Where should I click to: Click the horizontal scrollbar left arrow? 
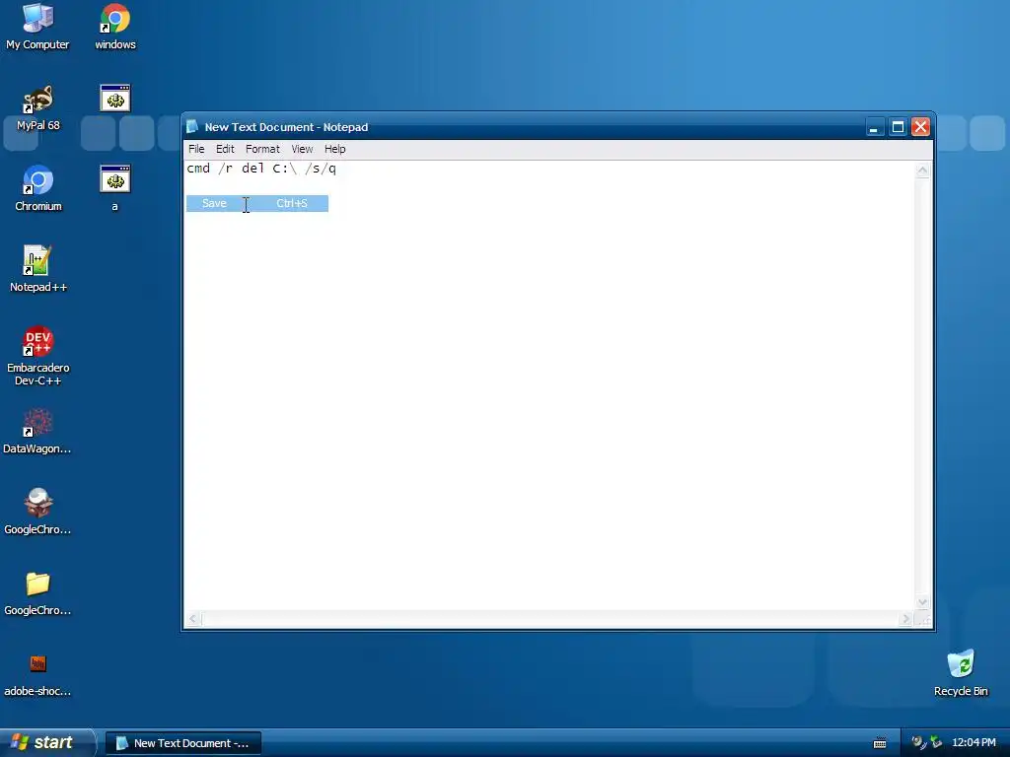coord(192,619)
